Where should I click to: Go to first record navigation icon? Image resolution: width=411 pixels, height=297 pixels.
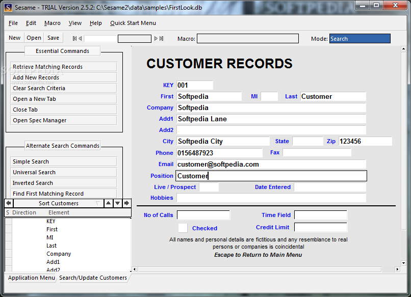[x=74, y=39]
